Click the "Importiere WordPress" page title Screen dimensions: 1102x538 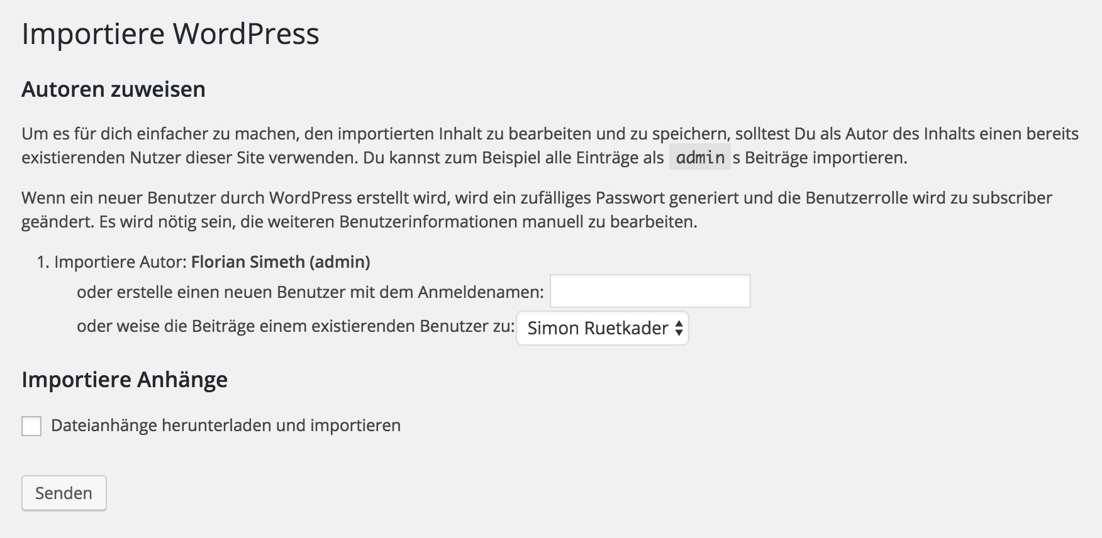tap(170, 33)
